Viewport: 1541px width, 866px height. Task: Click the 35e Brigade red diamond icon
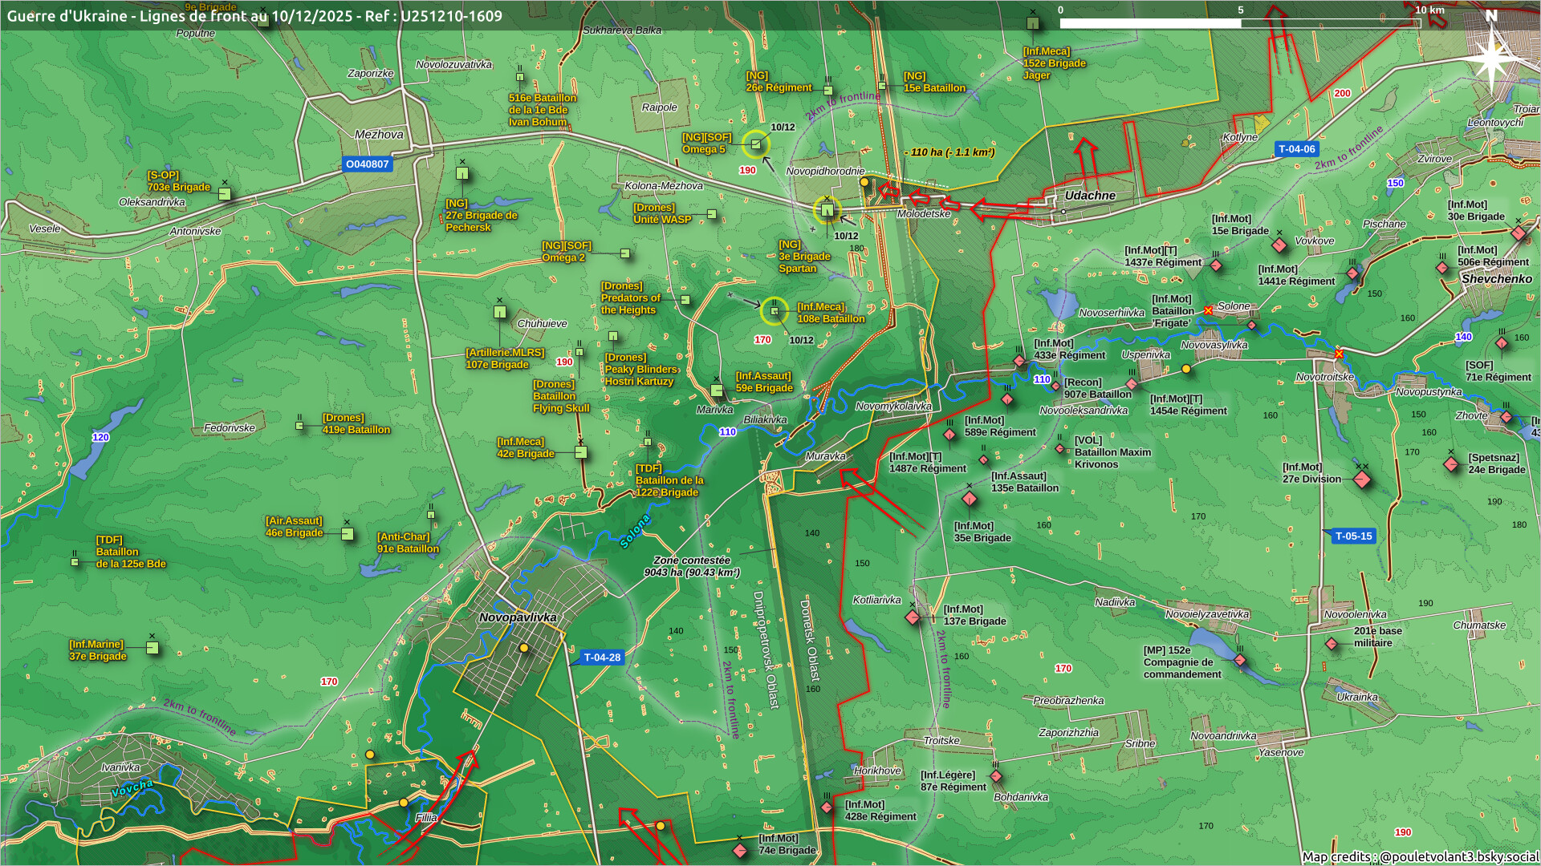[x=970, y=500]
